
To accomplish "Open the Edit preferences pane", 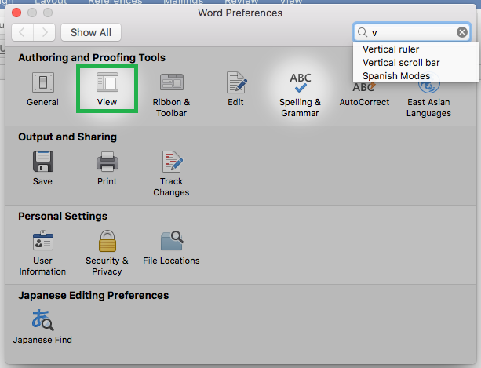I will 235,89.
